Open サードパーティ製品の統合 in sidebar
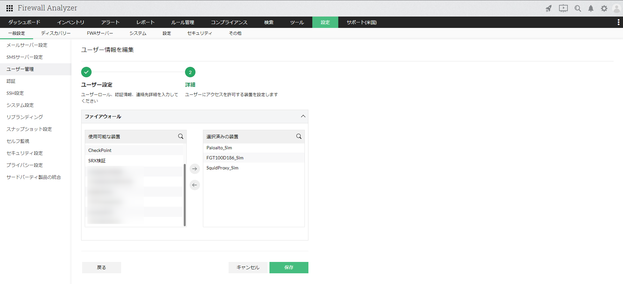 pyautogui.click(x=36, y=177)
